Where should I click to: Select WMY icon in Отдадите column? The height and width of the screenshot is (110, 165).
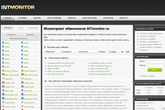click(x=3, y=67)
